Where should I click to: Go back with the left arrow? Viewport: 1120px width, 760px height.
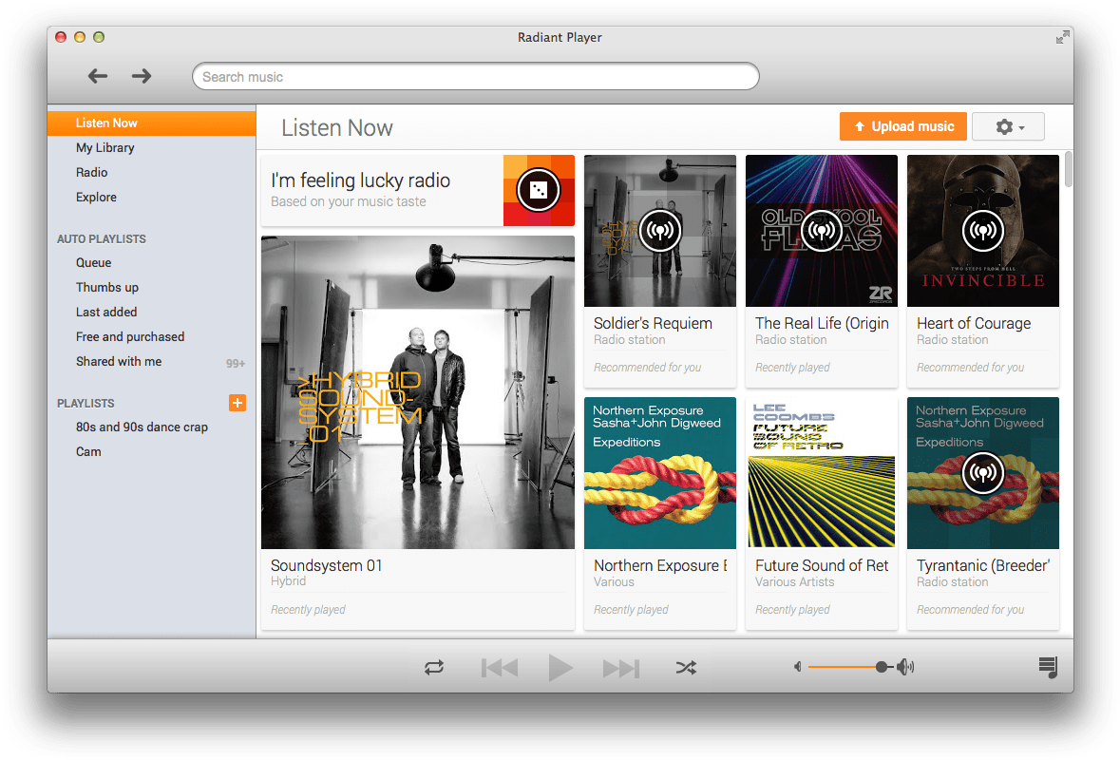click(97, 76)
